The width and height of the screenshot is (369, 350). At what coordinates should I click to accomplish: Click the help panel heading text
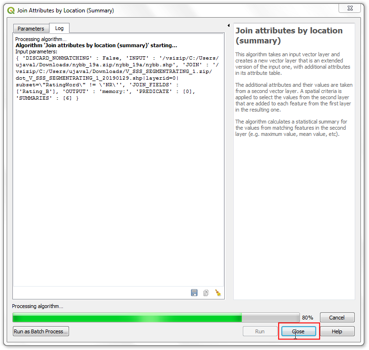tap(289, 36)
